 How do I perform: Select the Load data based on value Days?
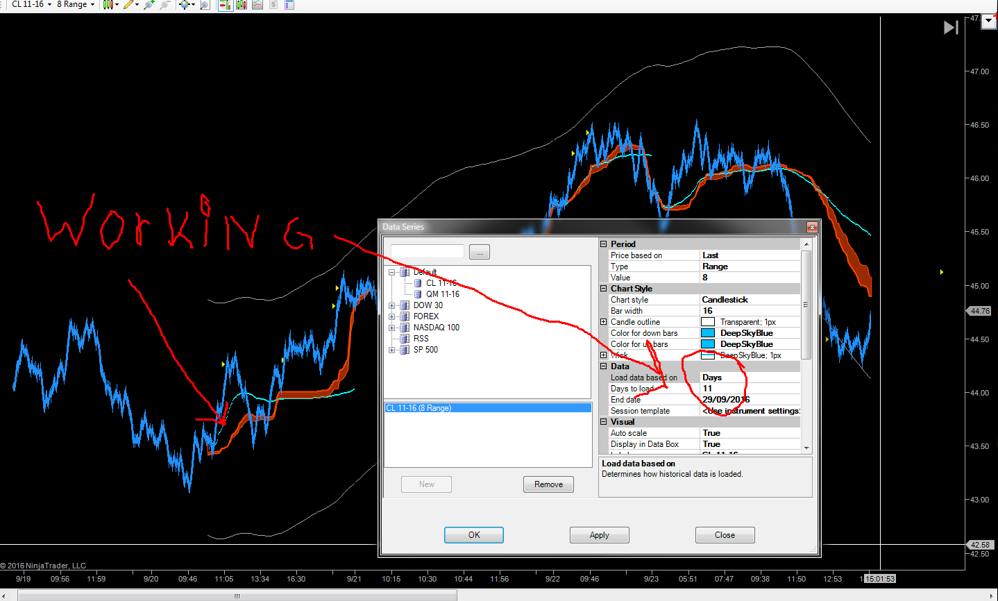(x=751, y=378)
